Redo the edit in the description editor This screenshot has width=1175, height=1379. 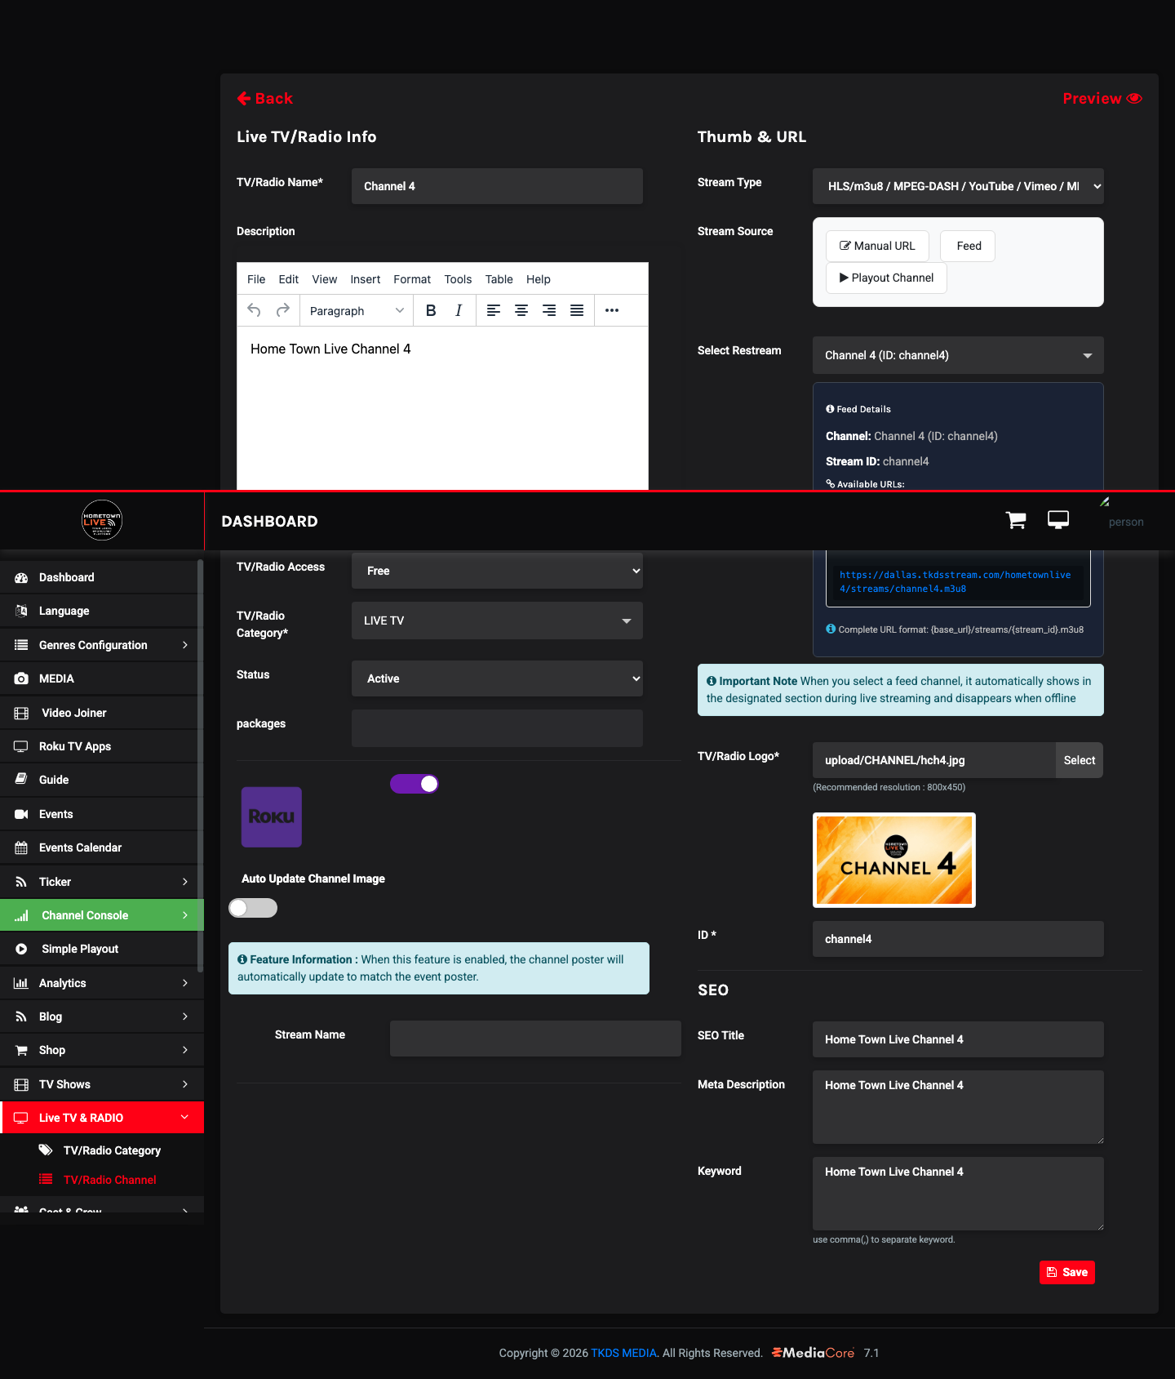click(x=282, y=310)
